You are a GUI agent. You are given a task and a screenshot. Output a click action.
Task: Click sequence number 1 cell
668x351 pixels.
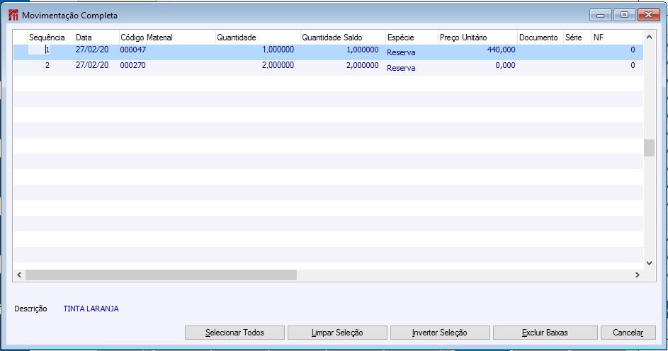coord(47,50)
